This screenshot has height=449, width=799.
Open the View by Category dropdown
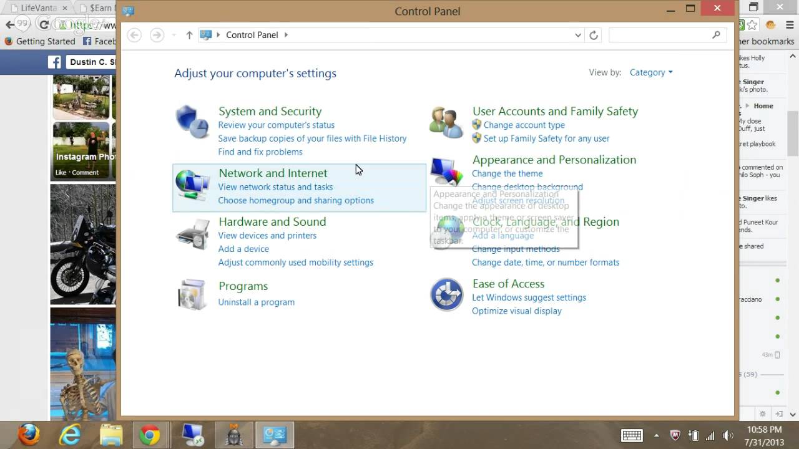coord(651,72)
